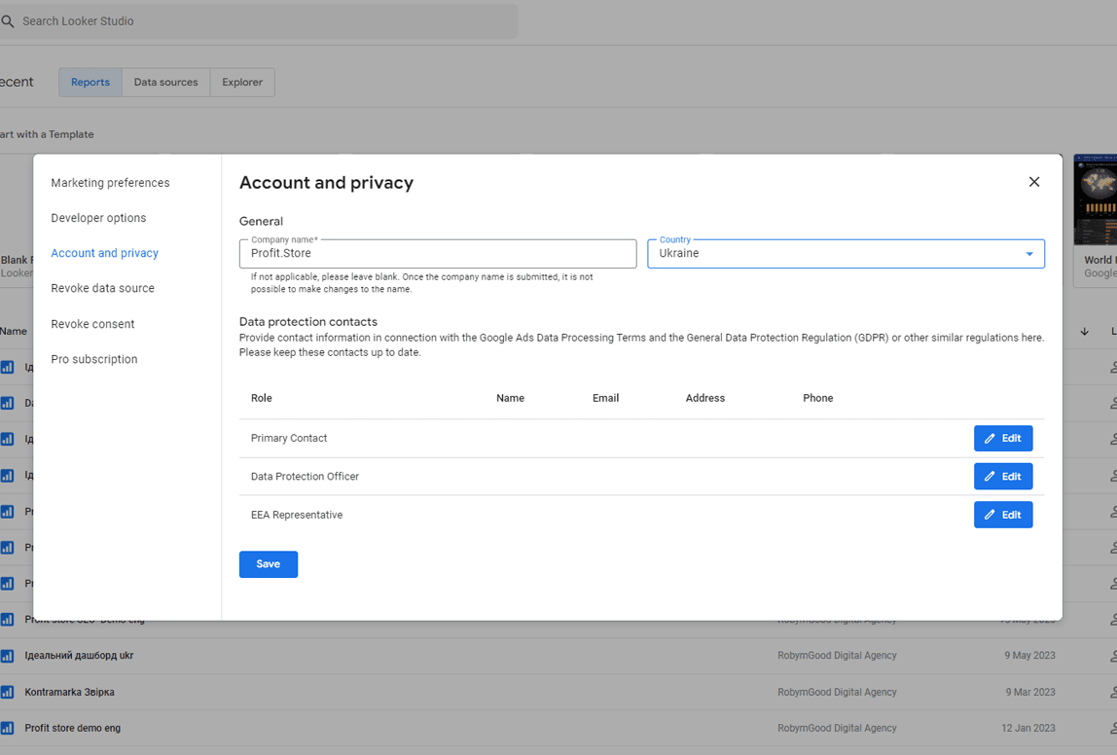The height and width of the screenshot is (755, 1117).
Task: Open report Kontramarka Звірка
Action: pos(70,692)
